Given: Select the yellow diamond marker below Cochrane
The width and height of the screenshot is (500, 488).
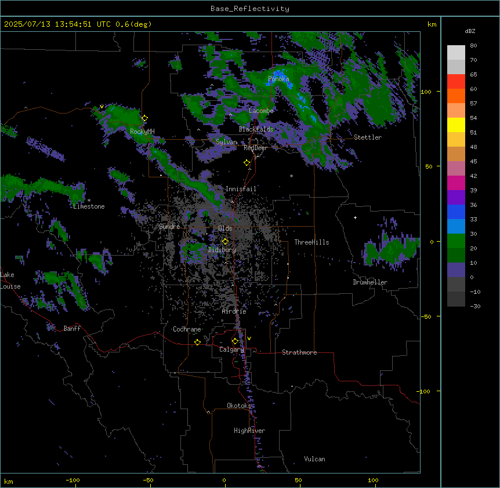Looking at the screenshot, I should [197, 342].
